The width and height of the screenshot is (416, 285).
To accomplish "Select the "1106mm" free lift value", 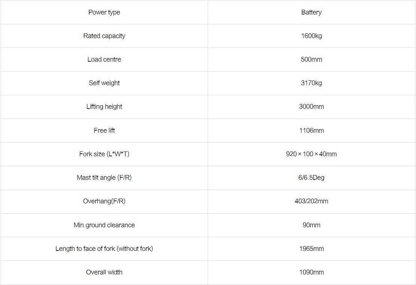I will 311,131.
